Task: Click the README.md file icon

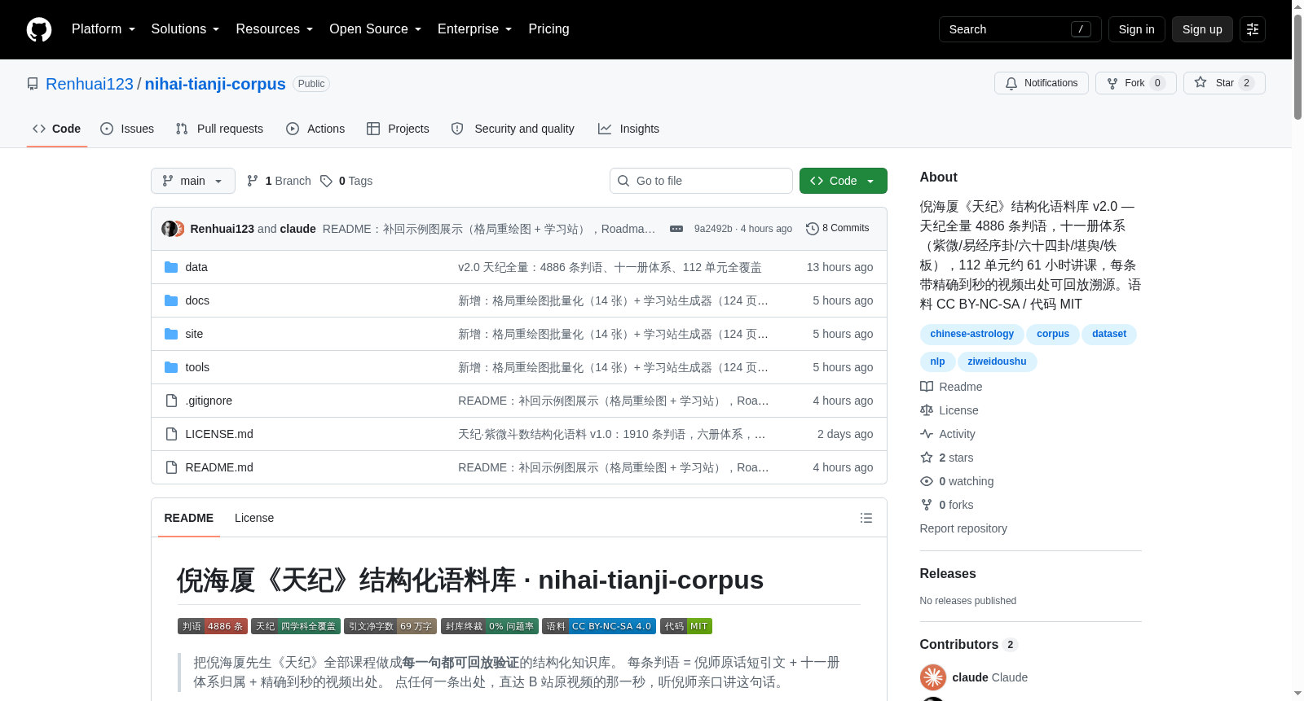Action: click(x=171, y=467)
